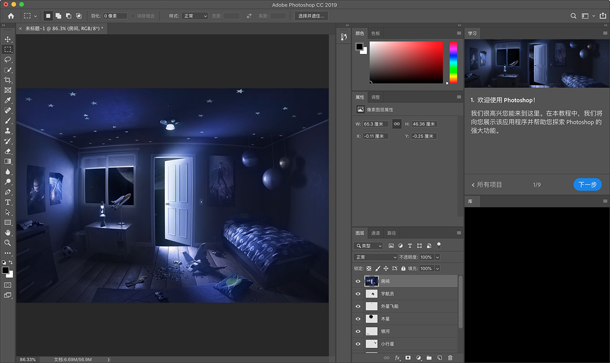This screenshot has width=610, height=363.
Task: Select the Rectangular Marquee tool in toolbox
Action: pyautogui.click(x=8, y=49)
